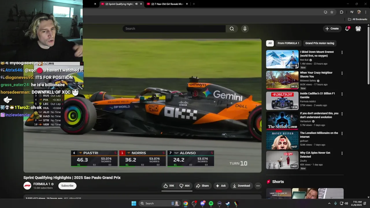Open the Mount Everest video thumbnail

[282, 59]
